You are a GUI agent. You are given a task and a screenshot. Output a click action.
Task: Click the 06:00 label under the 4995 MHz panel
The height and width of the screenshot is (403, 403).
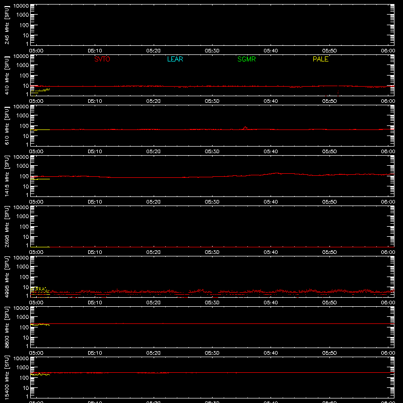388,303
